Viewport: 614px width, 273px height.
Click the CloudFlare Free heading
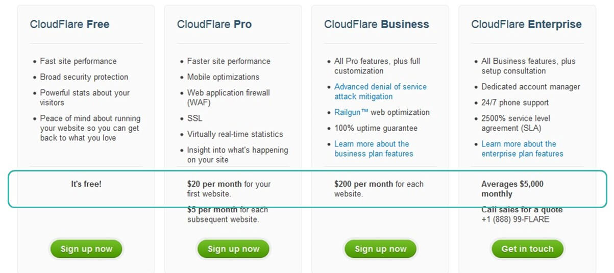[69, 24]
